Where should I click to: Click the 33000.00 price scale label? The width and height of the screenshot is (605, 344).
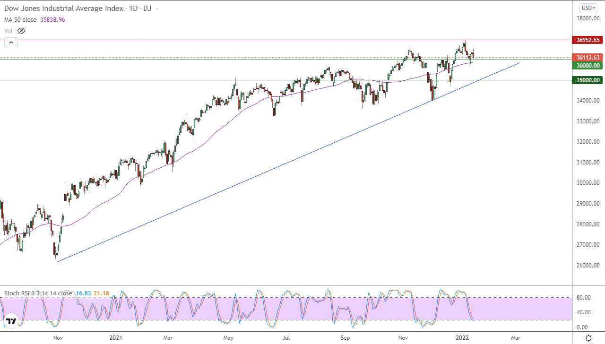coord(588,121)
